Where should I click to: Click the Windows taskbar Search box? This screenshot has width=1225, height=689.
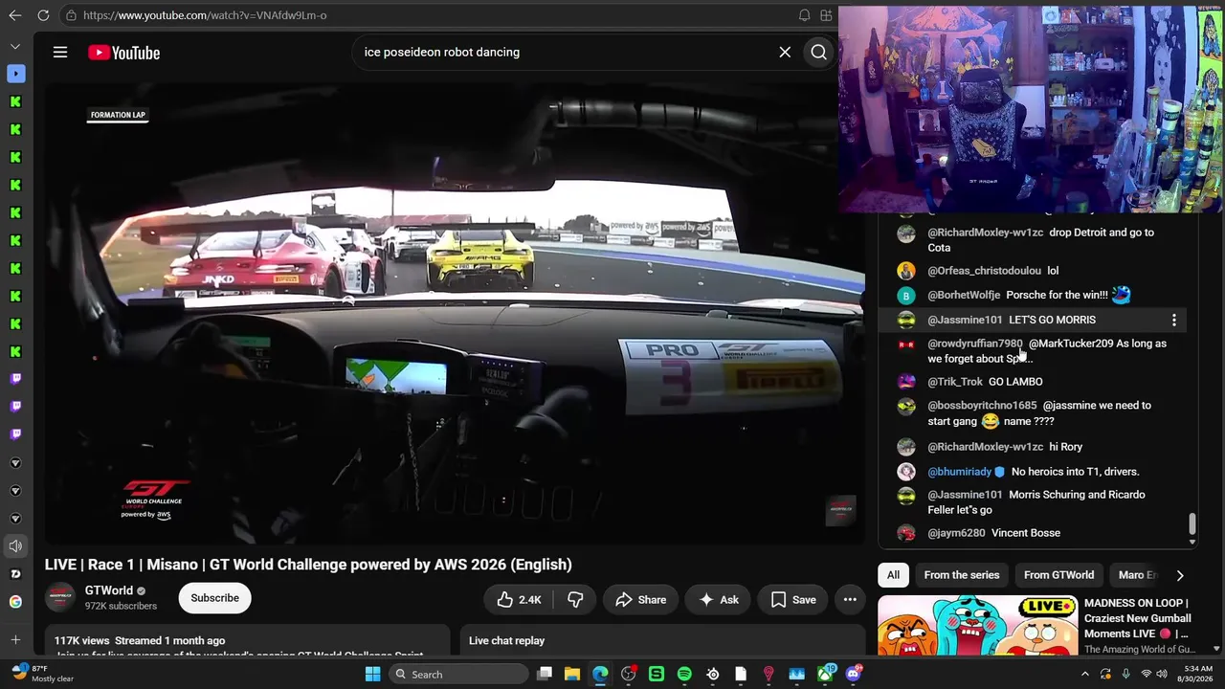459,675
